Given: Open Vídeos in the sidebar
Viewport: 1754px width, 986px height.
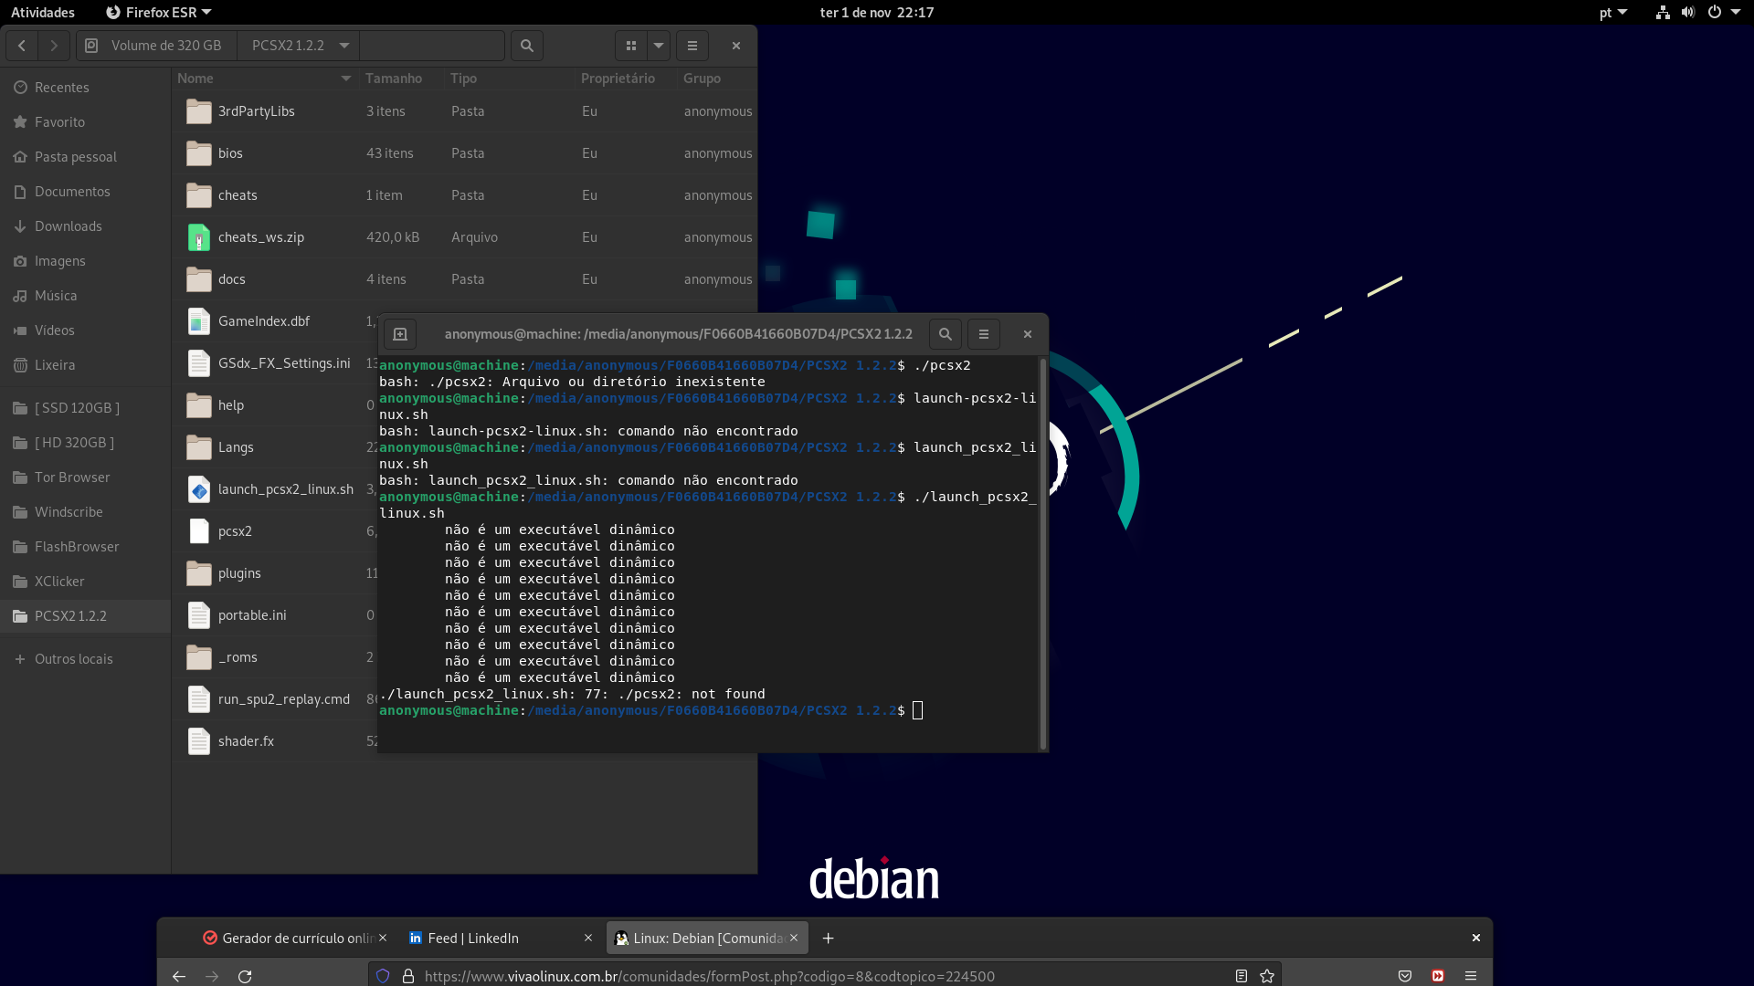Looking at the screenshot, I should point(86,330).
